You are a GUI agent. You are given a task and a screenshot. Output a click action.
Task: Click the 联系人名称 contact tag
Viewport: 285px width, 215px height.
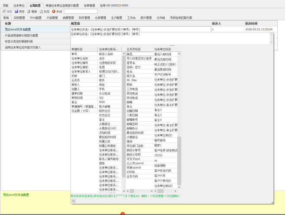pyautogui.click(x=110, y=54)
